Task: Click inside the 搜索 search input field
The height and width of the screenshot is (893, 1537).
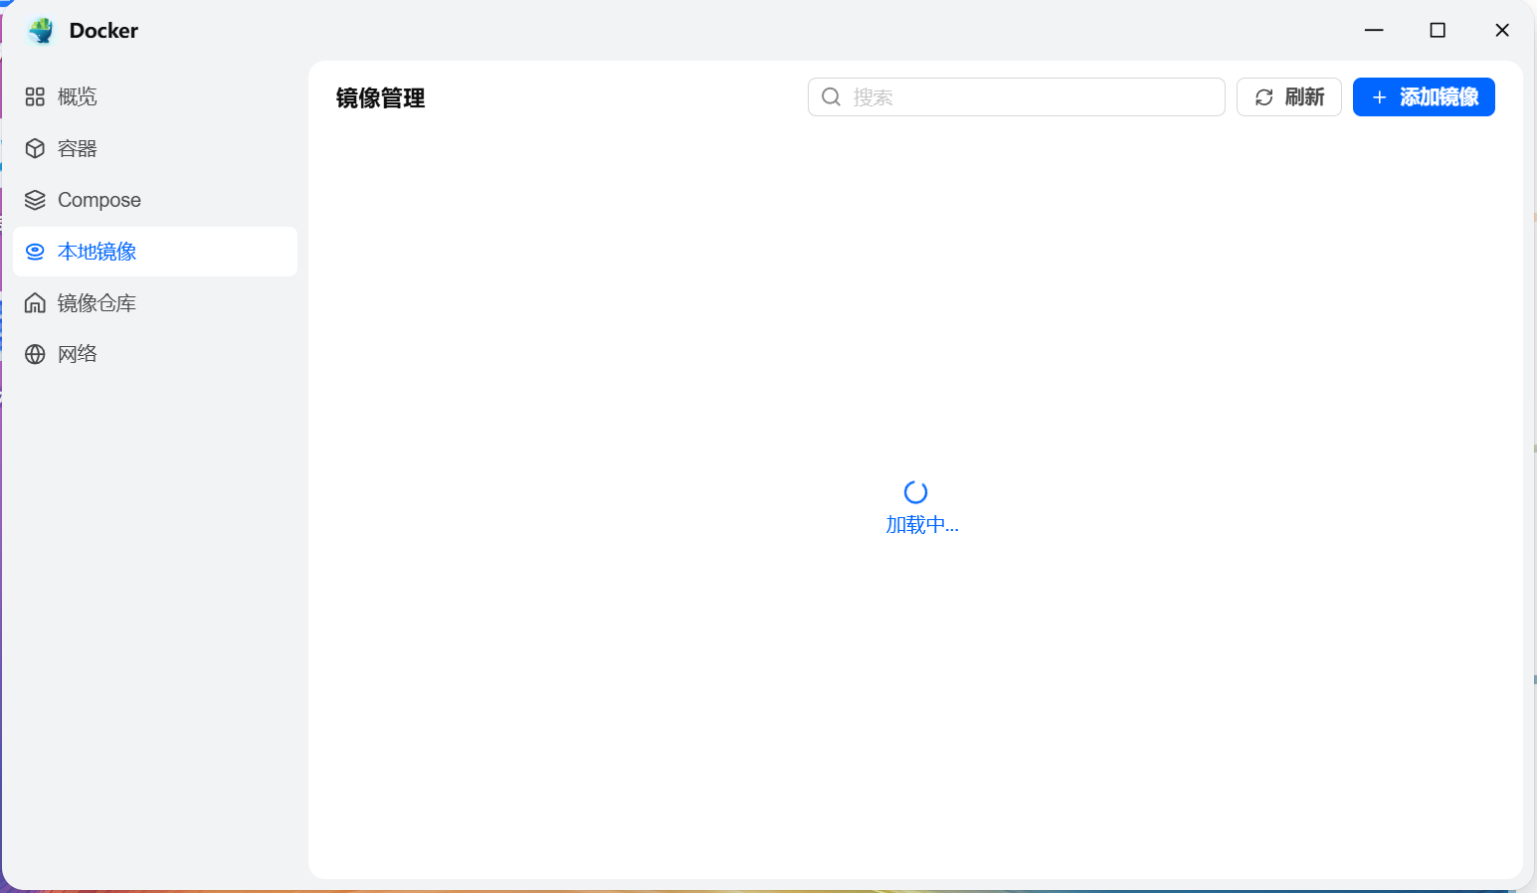Action: tap(1015, 96)
